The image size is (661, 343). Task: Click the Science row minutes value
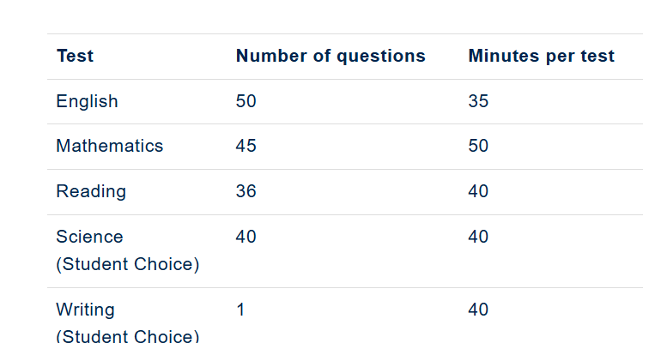coord(478,237)
